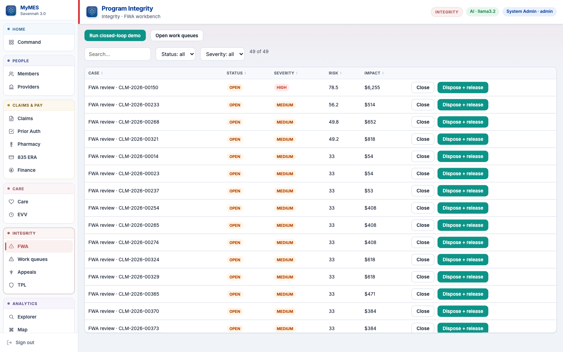Open the Map menu item
Screen dimensions: 563x352
click(39, 329)
